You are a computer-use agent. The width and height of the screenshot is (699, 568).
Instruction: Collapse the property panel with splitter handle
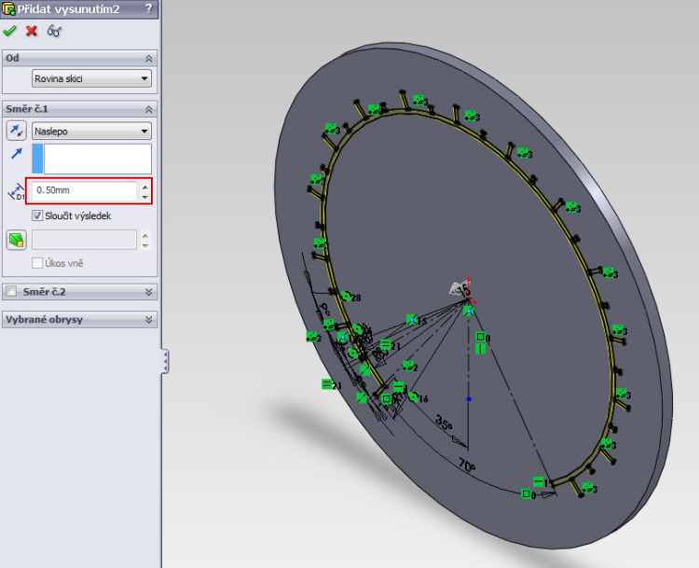[165, 361]
